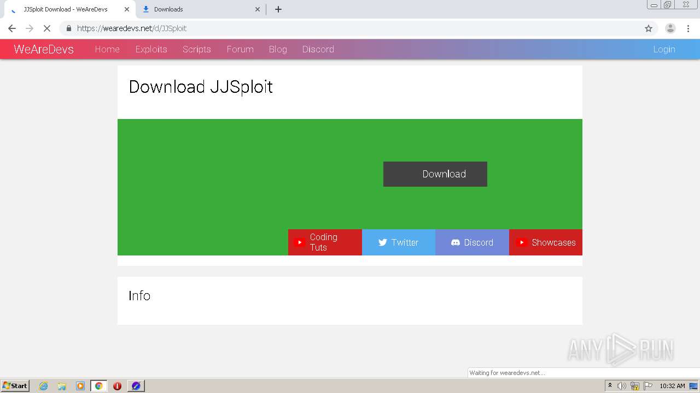Open the Chrome profile avatar menu

[670, 28]
